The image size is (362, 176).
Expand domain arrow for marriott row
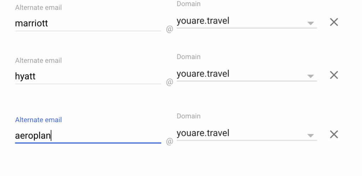310,23
